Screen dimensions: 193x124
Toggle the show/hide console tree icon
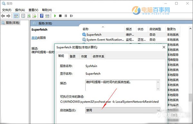(16, 16)
